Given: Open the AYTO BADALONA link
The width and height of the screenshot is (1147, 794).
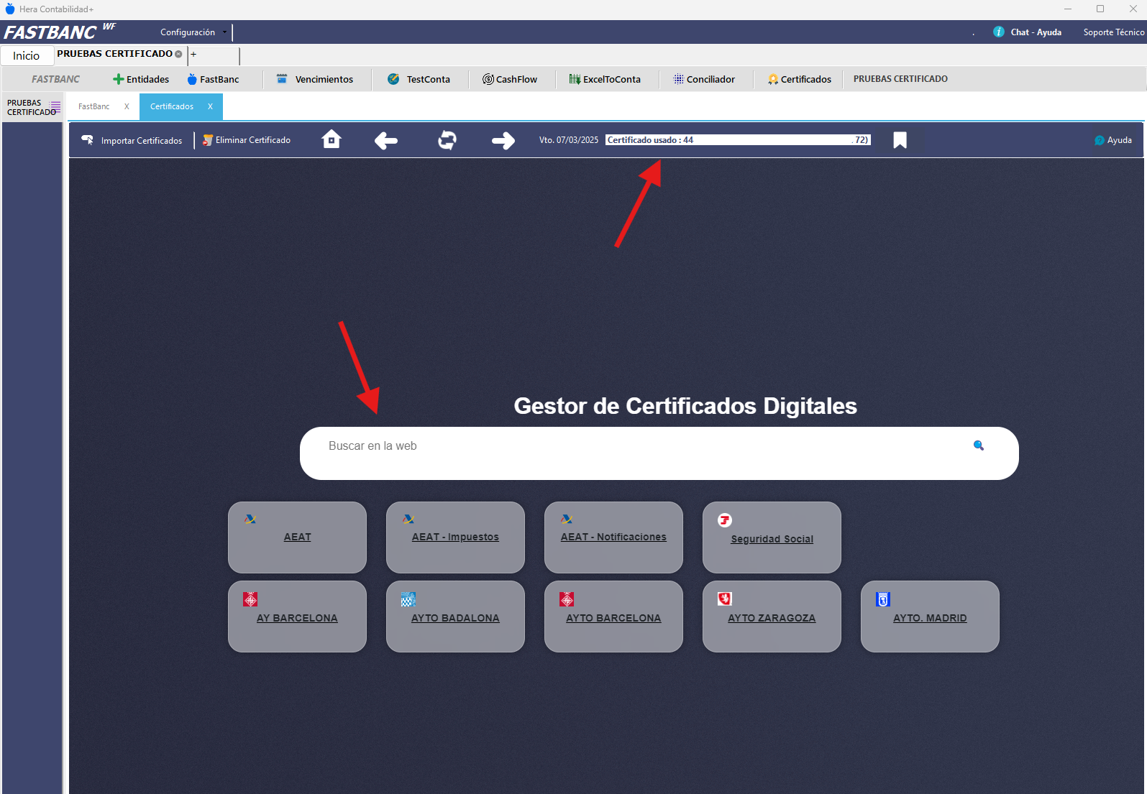Looking at the screenshot, I should click(455, 618).
